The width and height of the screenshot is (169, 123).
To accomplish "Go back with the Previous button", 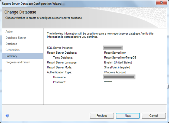I will pos(102,116).
